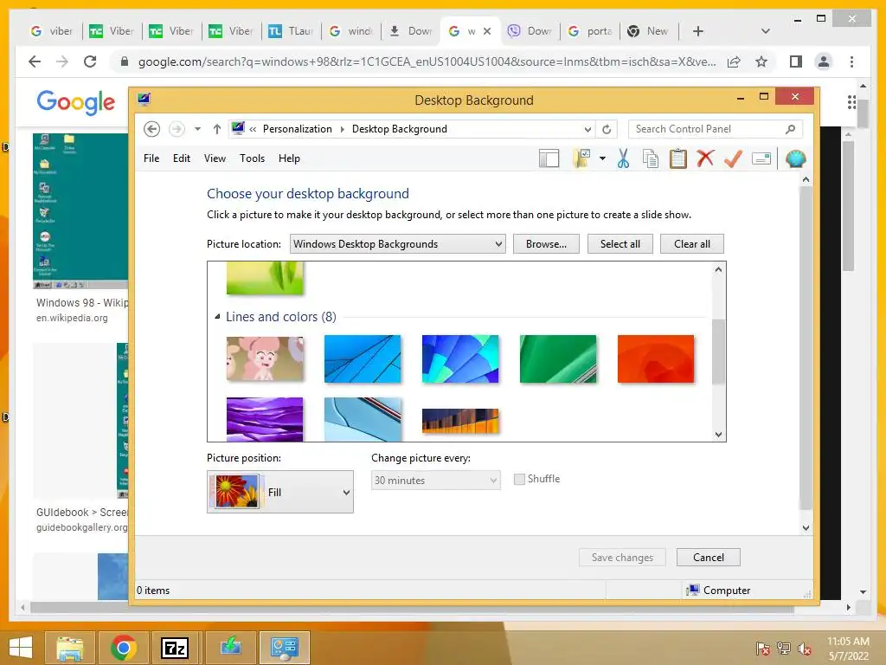The width and height of the screenshot is (886, 665).
Task: Click the Select all button
Action: tap(620, 243)
